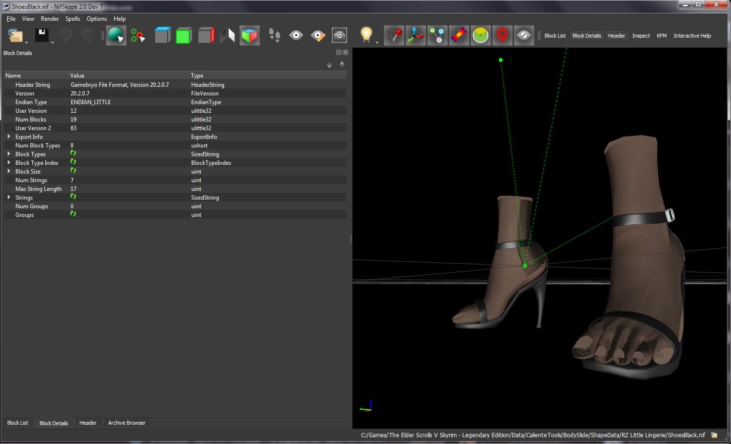This screenshot has height=444, width=731.
Task: Click the Save floppy disk icon
Action: pos(41,35)
